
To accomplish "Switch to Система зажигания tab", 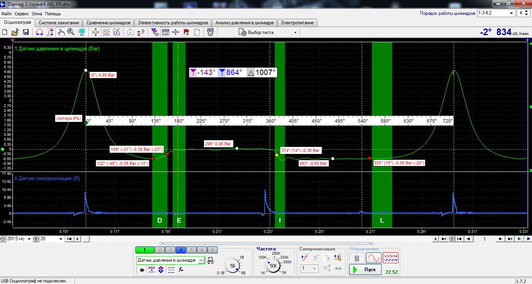I will coord(59,23).
